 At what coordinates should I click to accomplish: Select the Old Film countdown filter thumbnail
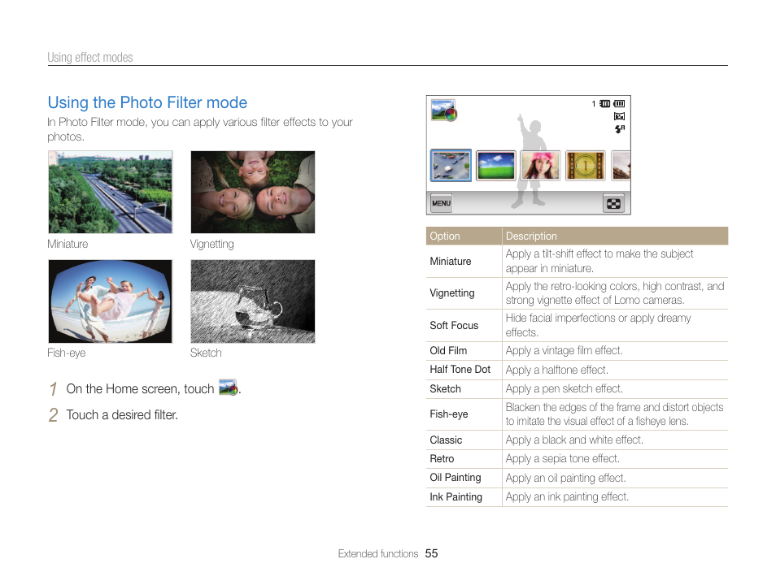click(x=585, y=165)
